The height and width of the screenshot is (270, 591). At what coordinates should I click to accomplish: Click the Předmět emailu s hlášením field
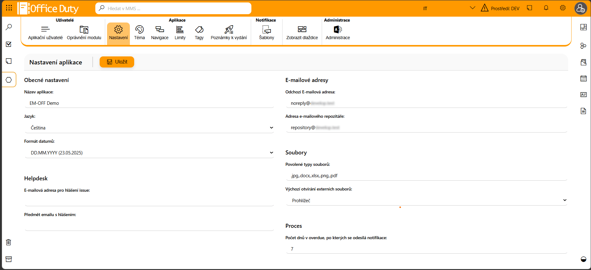[x=149, y=226]
